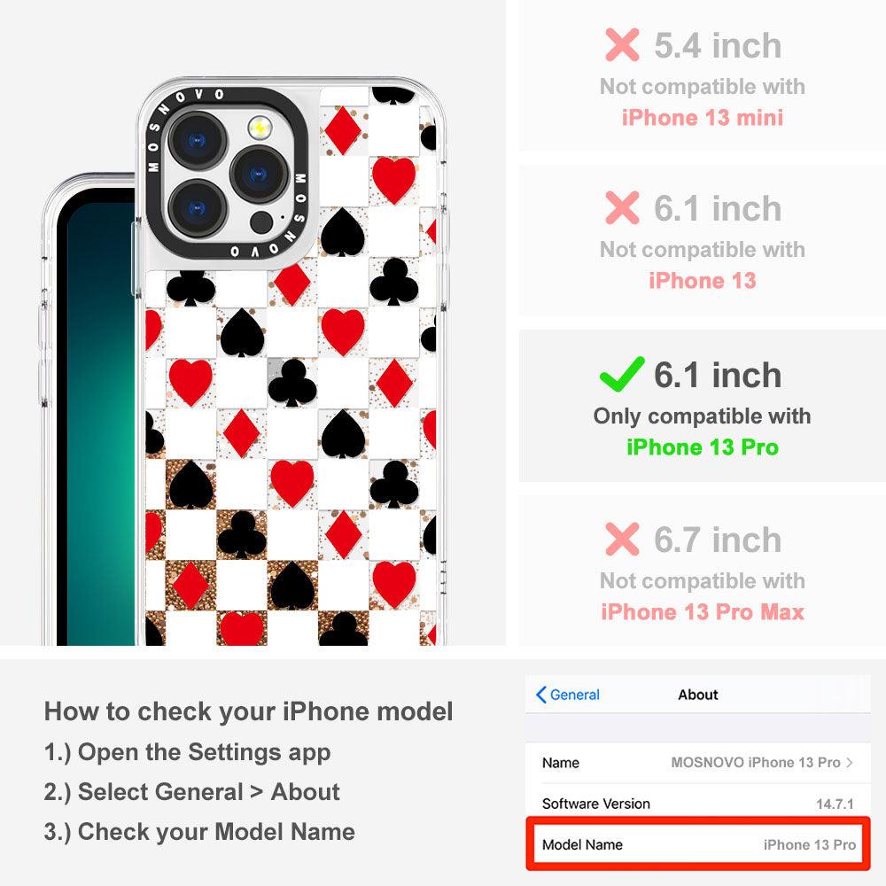
Task: Click the camera flash on the phone
Action: [x=260, y=128]
